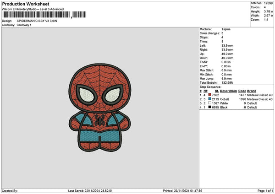Click the Last Saved timestamp in footer
Image resolution: width=275 pixels, height=194 pixels.
pyautogui.click(x=93, y=190)
